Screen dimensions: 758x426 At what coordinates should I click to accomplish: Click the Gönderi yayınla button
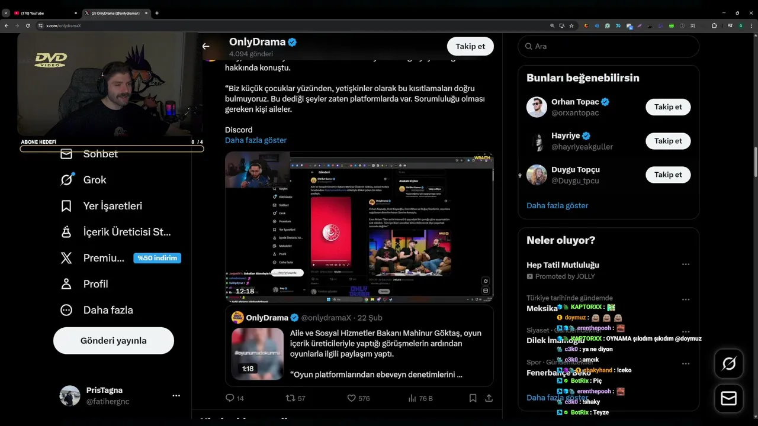(114, 341)
